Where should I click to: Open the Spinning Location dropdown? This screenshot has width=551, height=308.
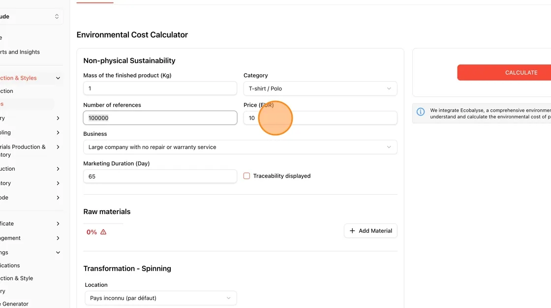click(x=160, y=298)
